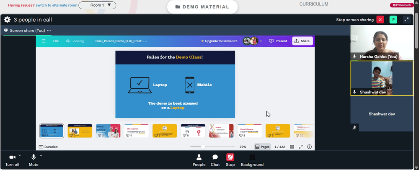The width and height of the screenshot is (419, 170).
Task: Click Upgrade to Canva Pro
Action: (220, 41)
